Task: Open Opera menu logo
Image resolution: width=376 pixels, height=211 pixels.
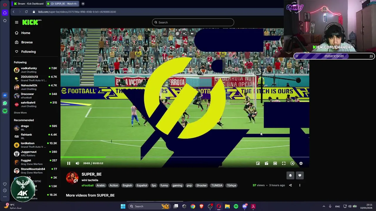Action: point(5,5)
